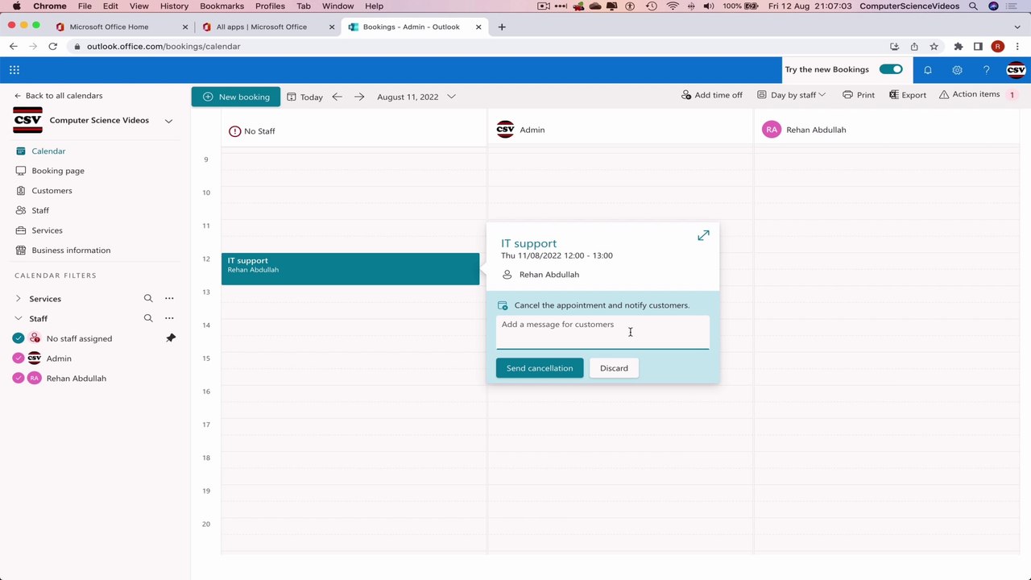Open macOS Spotlight search
The height and width of the screenshot is (580, 1031).
973,6
